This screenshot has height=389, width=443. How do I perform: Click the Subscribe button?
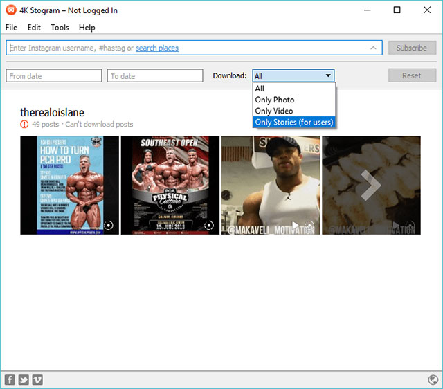(412, 48)
